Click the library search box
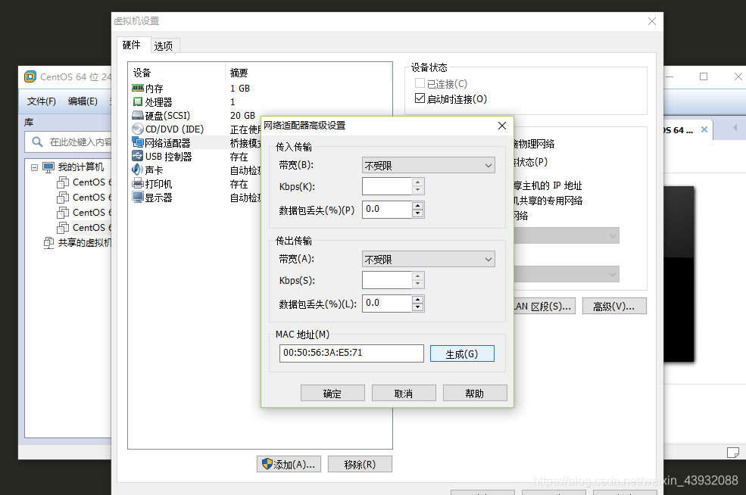 [68, 142]
